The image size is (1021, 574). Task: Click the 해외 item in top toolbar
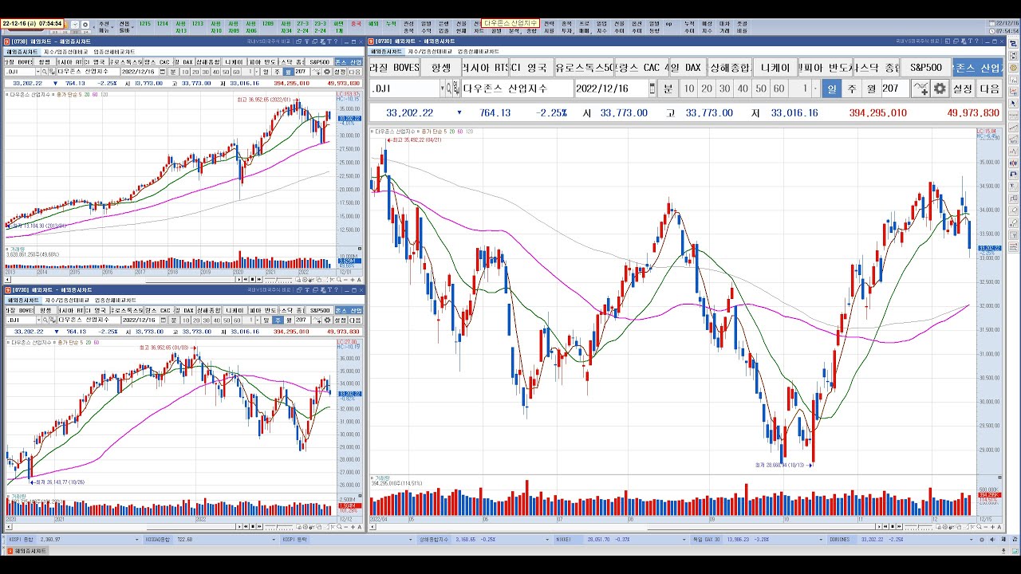point(373,23)
